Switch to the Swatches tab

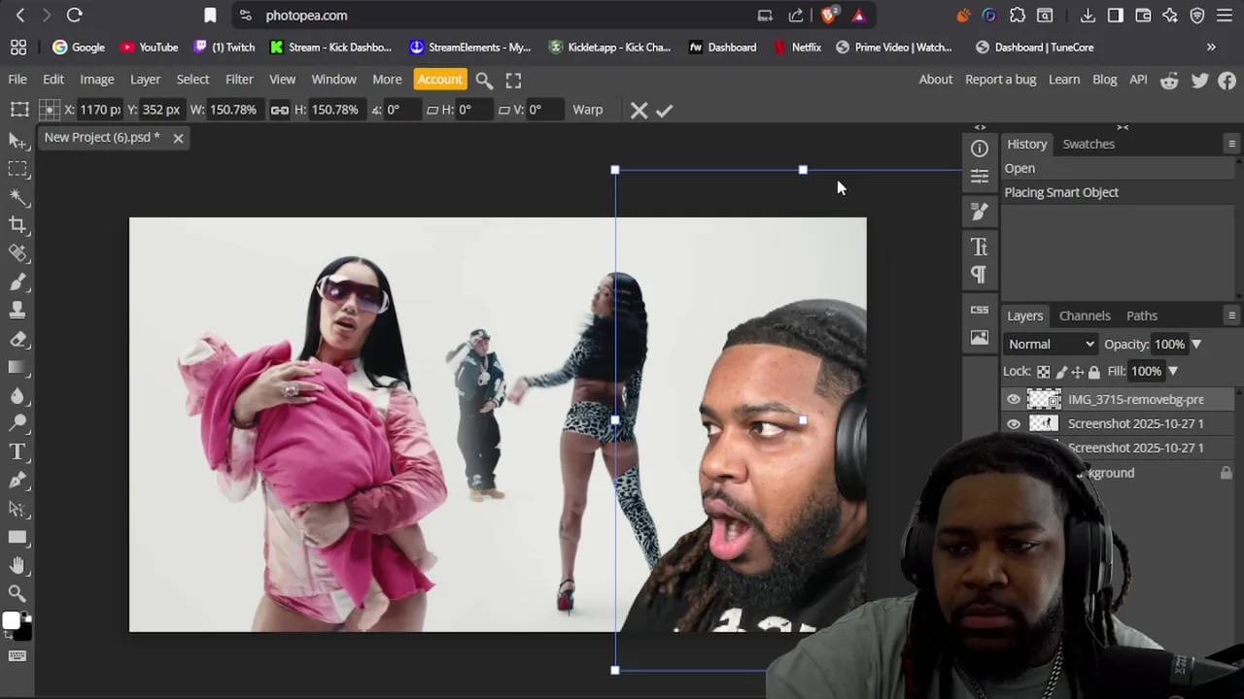1088,144
